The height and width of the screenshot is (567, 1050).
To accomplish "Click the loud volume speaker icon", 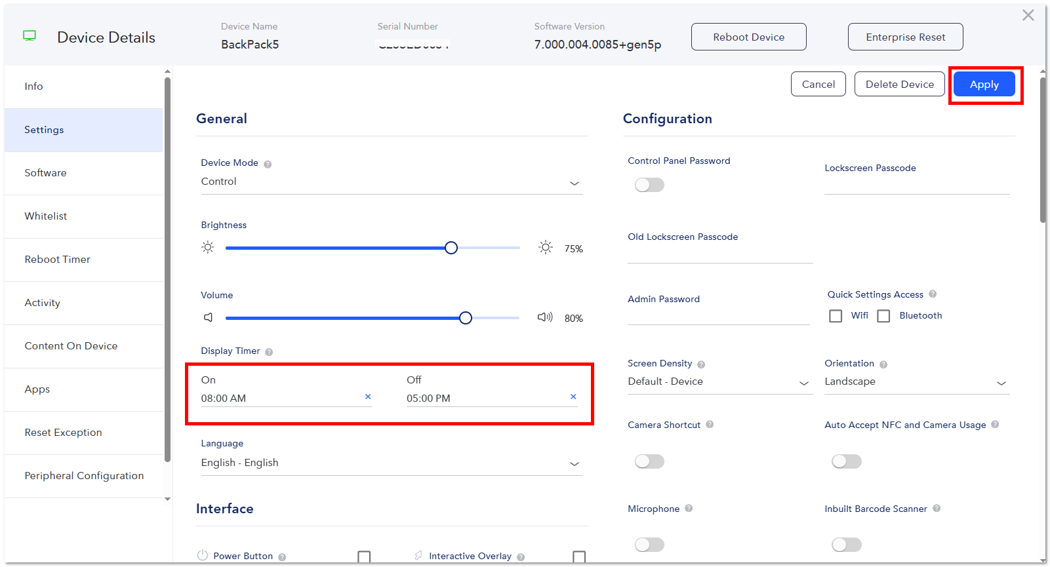I will (x=545, y=317).
